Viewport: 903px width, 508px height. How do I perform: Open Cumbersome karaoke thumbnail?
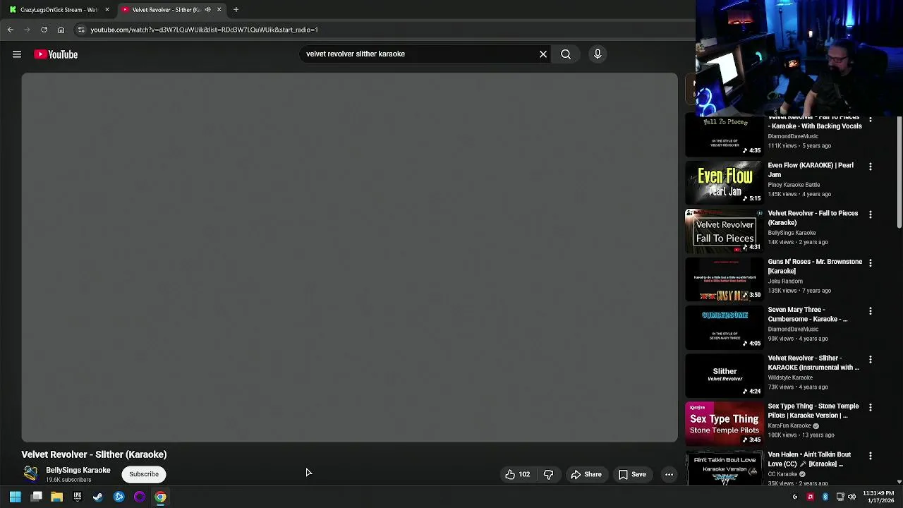coord(725,327)
